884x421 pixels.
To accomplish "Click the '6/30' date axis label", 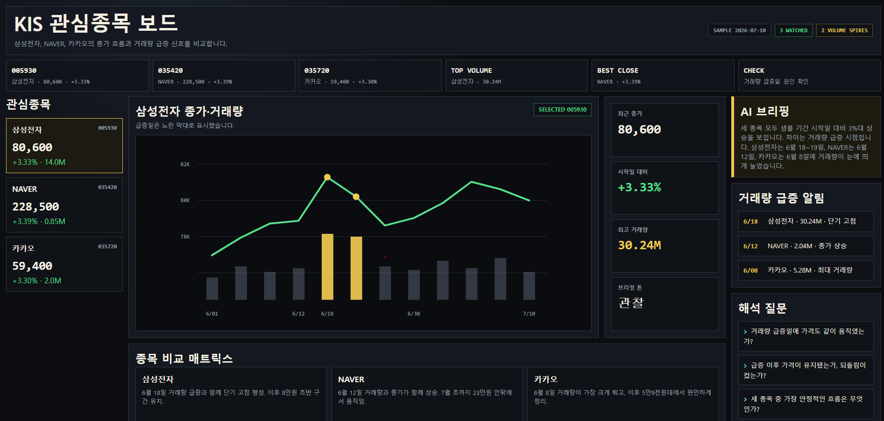I will pyautogui.click(x=414, y=314).
